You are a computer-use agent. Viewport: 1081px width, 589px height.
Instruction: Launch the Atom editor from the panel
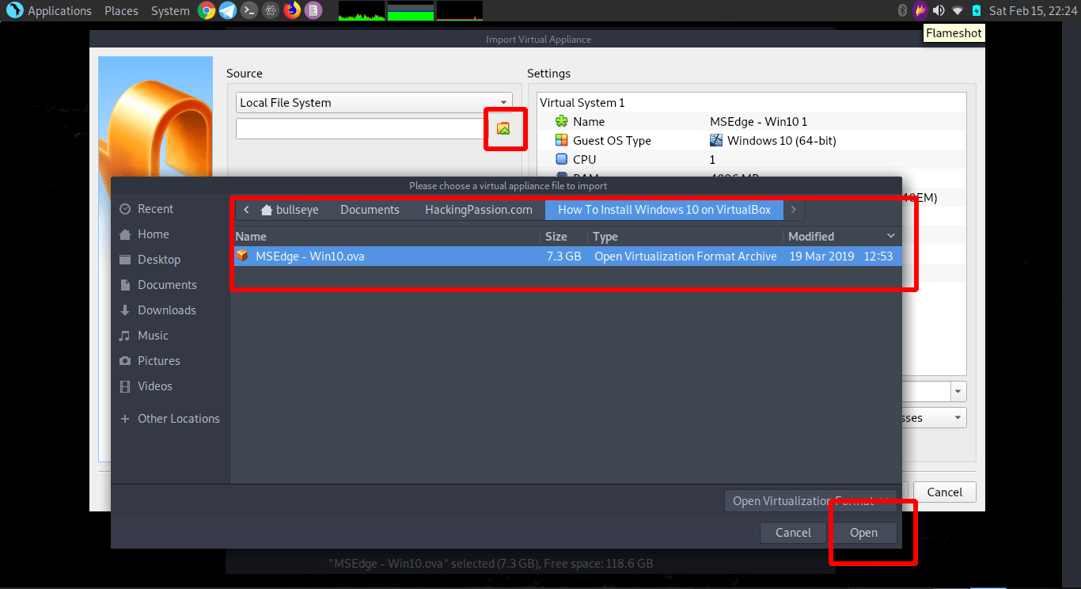tap(271, 10)
